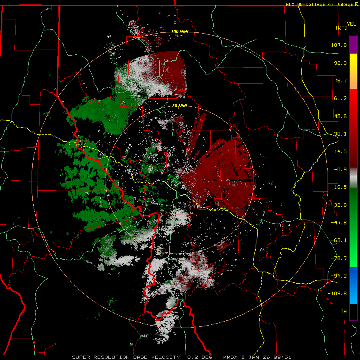This screenshot has height=360, width=360.
Task: Click the -47.6 legend value
Action: coord(339,223)
